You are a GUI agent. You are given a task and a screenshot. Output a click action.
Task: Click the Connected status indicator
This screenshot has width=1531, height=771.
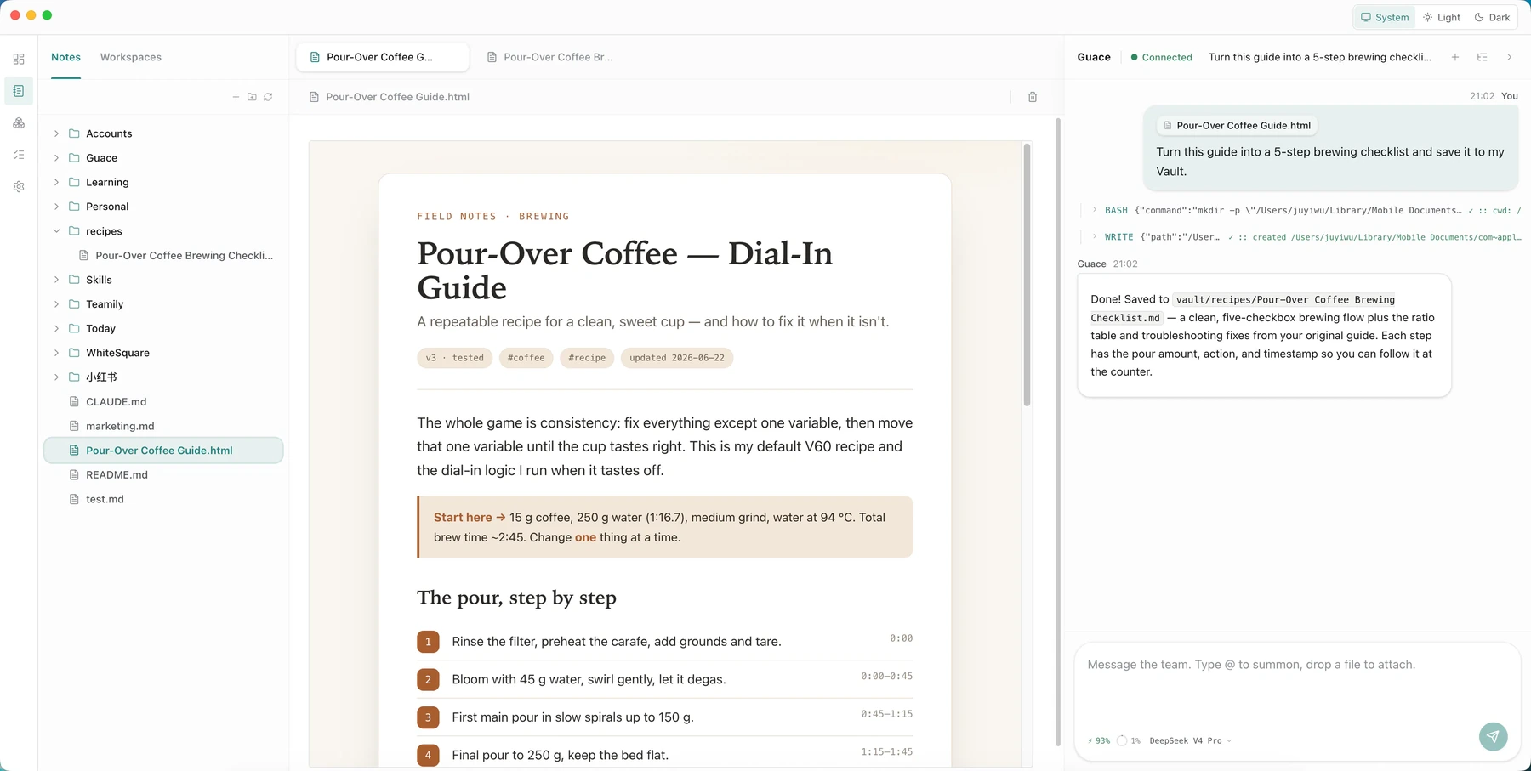[1161, 57]
